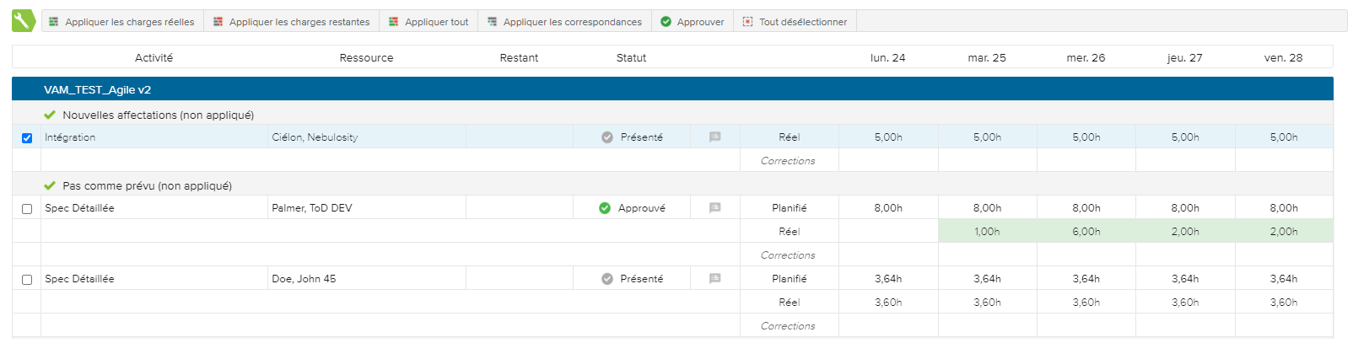Collapse the Nouvelles affectations group
Viewport: 1353px width, 343px height.
point(148,115)
